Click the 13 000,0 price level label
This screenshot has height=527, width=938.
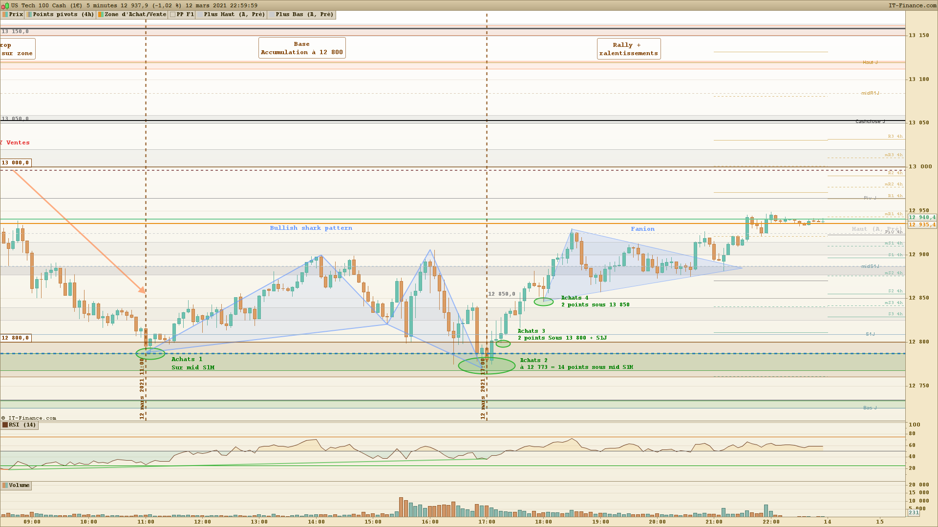click(x=15, y=163)
